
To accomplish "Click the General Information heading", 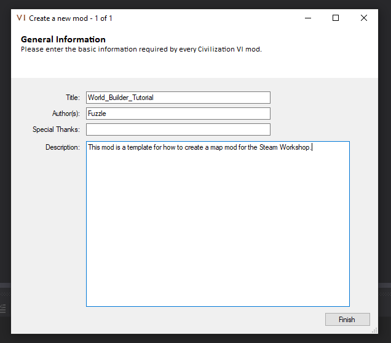I will (63, 39).
